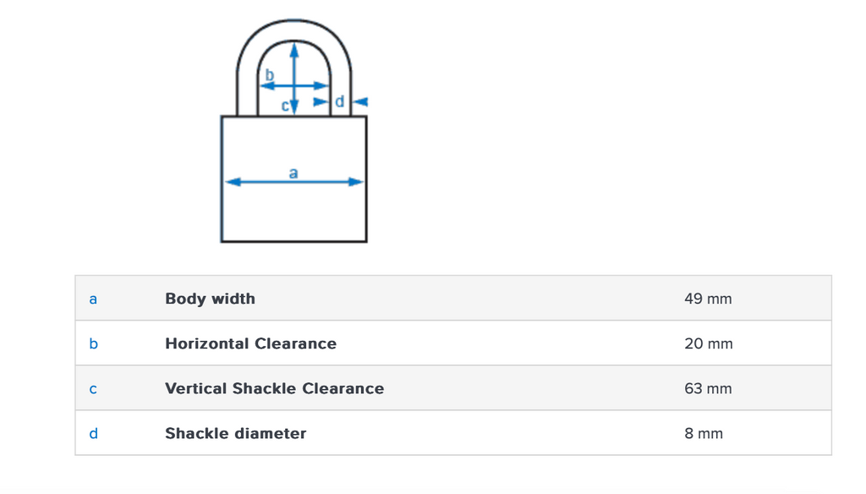The height and width of the screenshot is (494, 866).
Task: Click the "c" label in the diagram
Action: coord(286,107)
